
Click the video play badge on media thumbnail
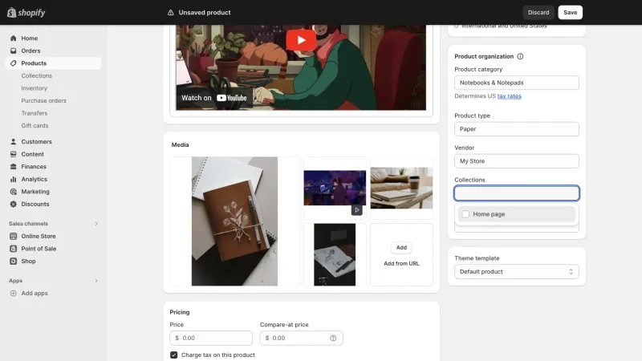(x=356, y=210)
